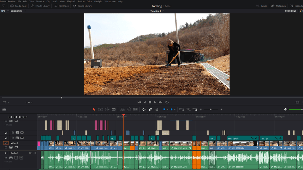The width and height of the screenshot is (303, 170).
Task: Open the Timeline 1 name dropdown
Action: [157, 11]
